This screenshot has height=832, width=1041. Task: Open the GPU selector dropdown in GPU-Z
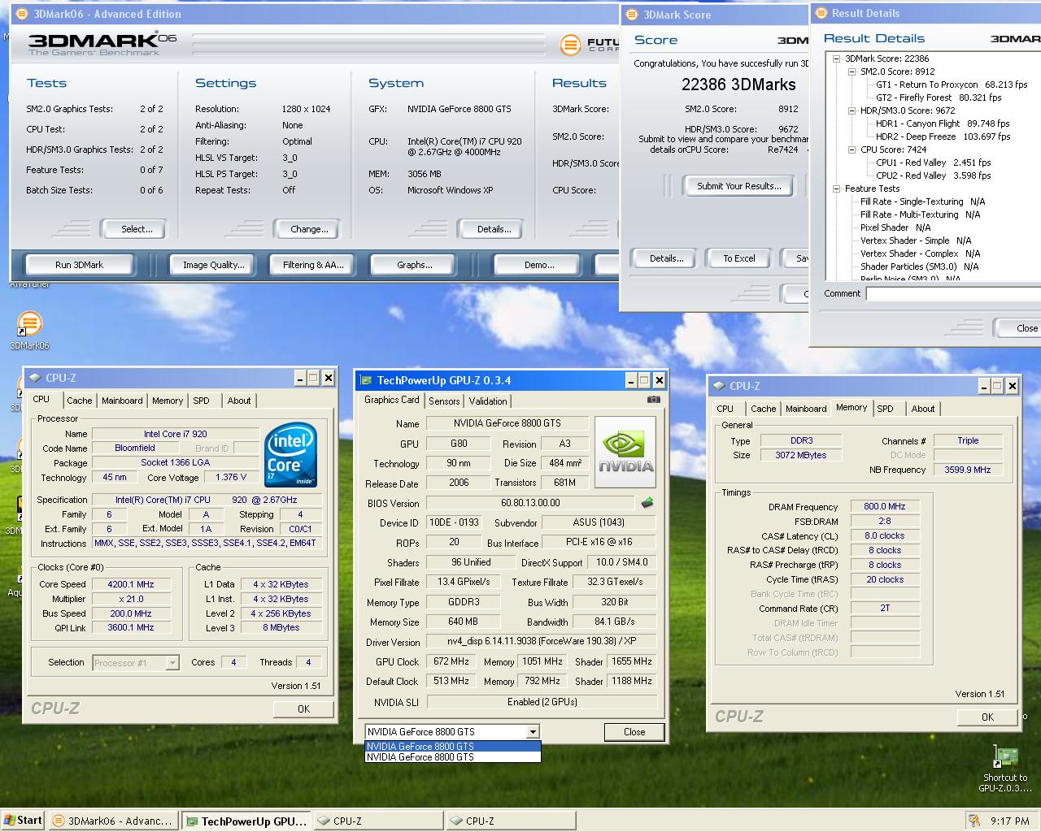533,731
